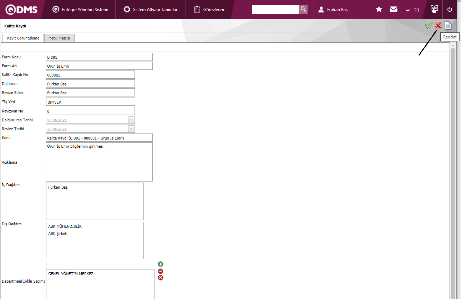Screen dimensions: 461x299
Task: Click the top search input box
Action: point(275,10)
